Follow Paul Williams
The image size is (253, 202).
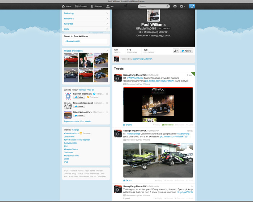(x=186, y=51)
